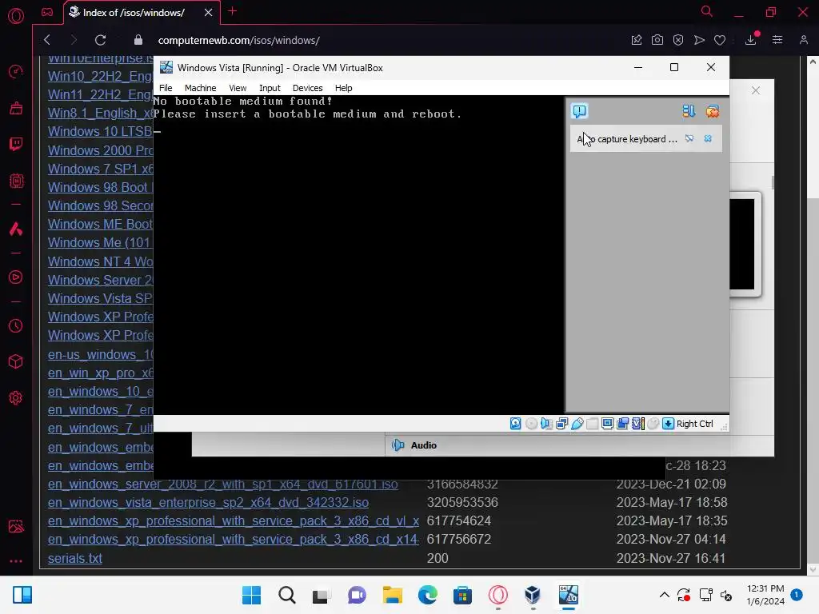Open GX Cleaner in Opera sidebar
Screen dimensions: 819x614
tap(16, 108)
